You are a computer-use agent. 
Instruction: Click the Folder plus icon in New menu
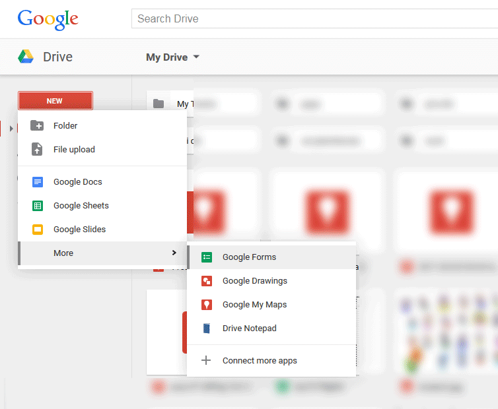pyautogui.click(x=37, y=125)
